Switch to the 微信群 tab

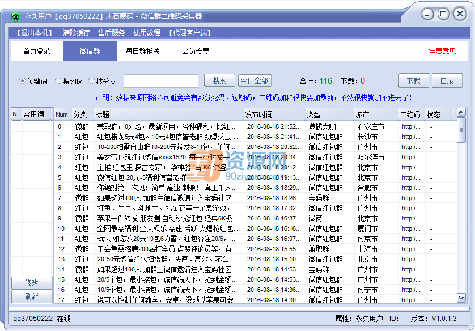90,51
